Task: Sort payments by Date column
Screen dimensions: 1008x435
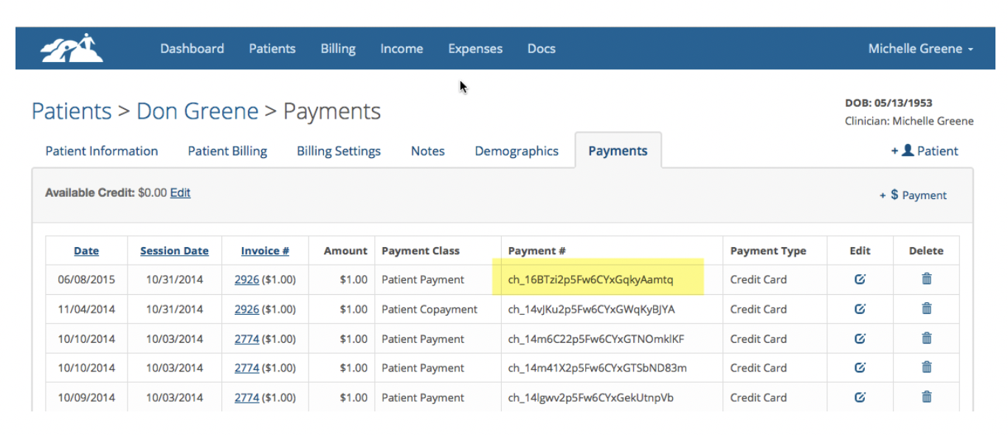Action: click(86, 251)
